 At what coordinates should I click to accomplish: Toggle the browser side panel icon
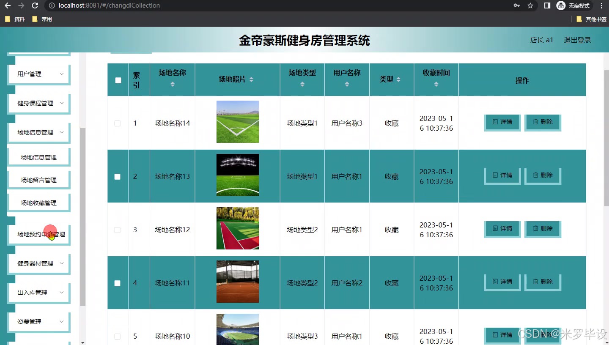(x=547, y=5)
